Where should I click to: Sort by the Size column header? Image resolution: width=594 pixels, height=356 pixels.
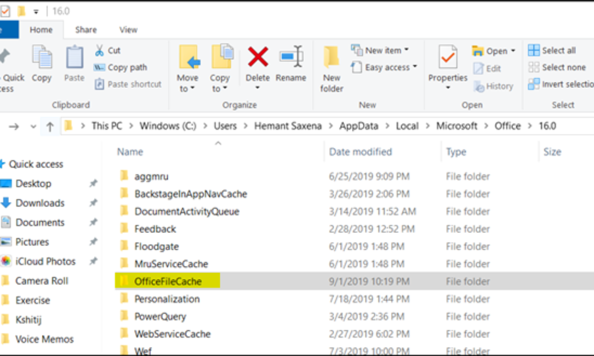point(552,152)
